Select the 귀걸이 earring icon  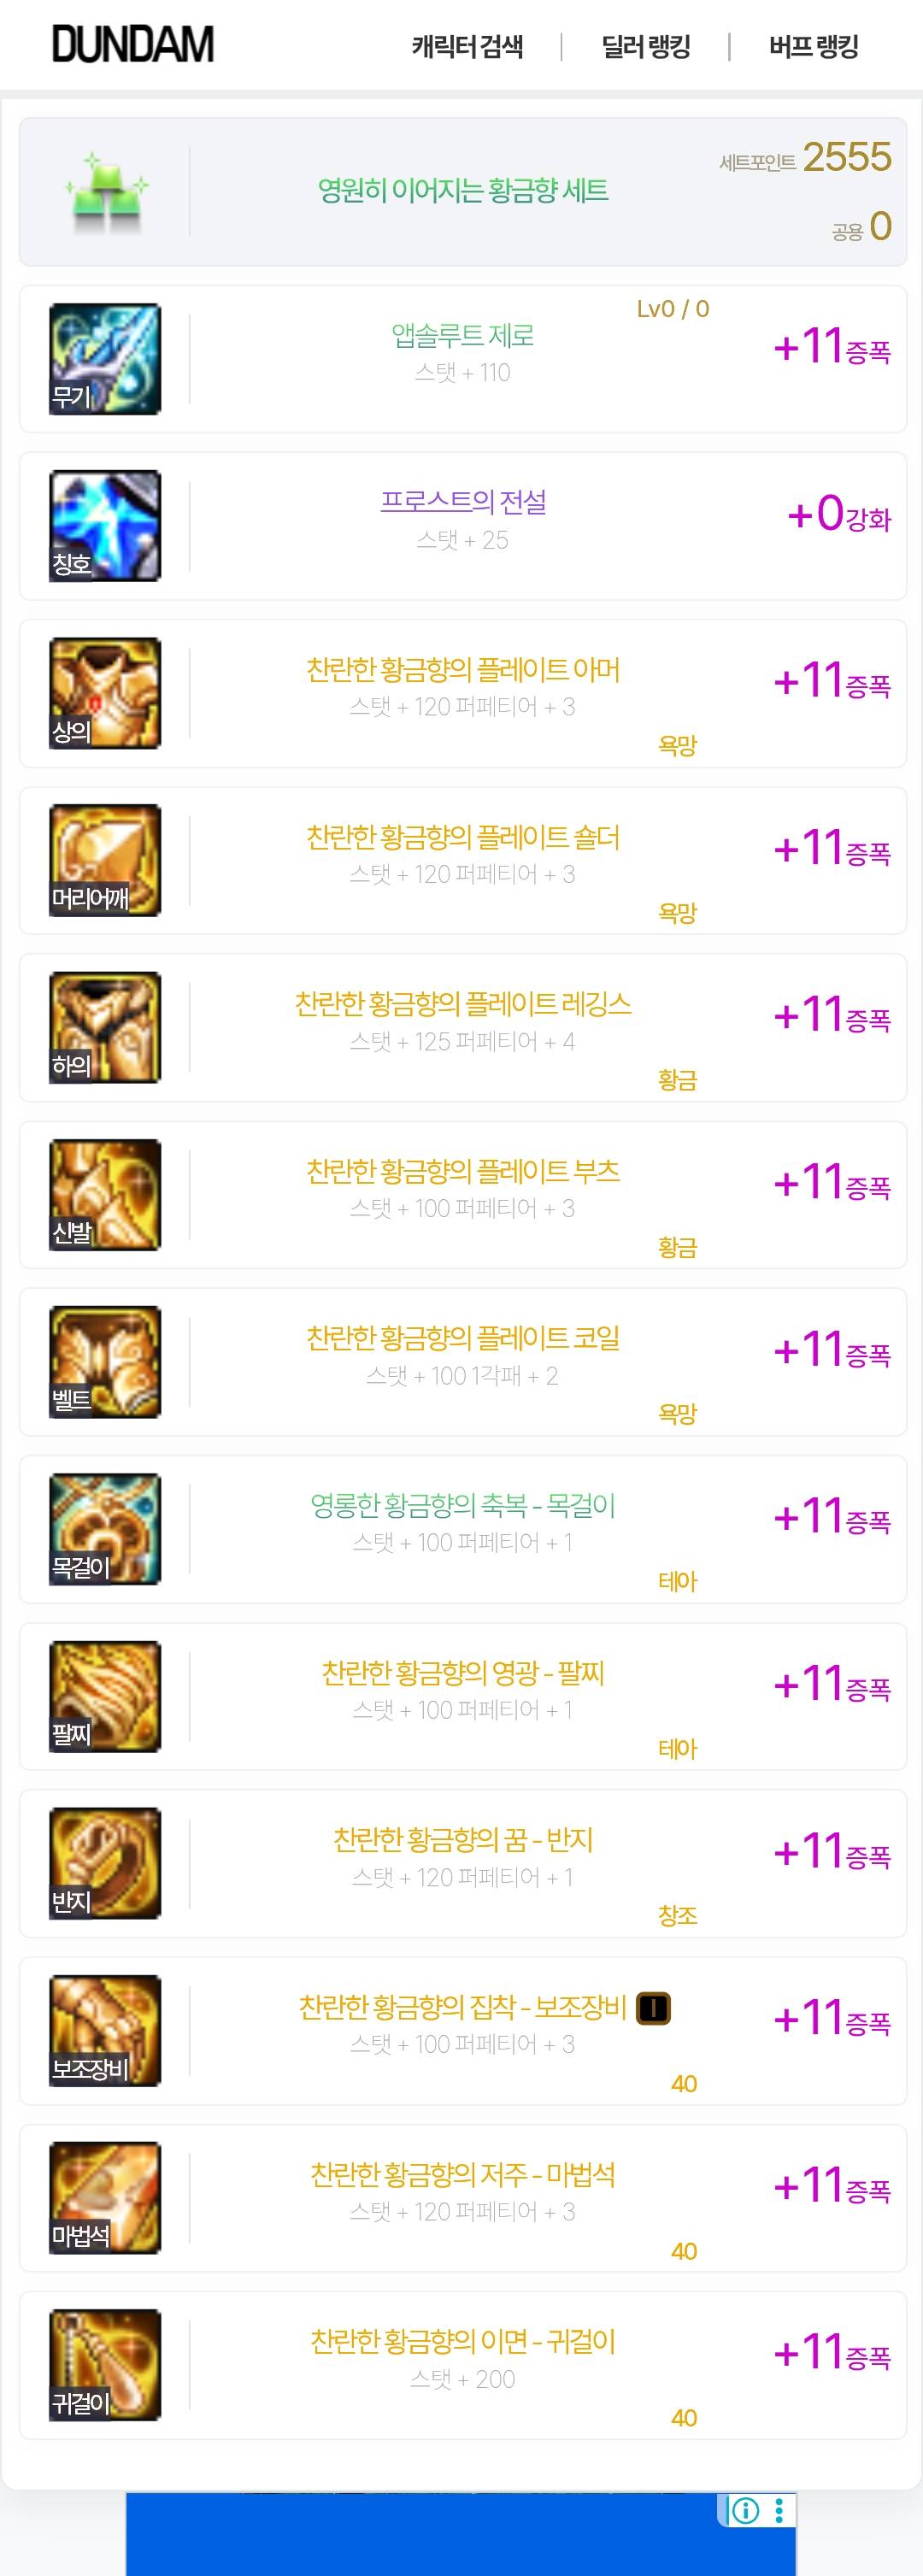tap(105, 2365)
